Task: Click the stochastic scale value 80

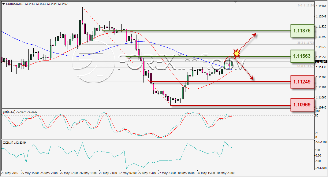Action: click(317, 116)
